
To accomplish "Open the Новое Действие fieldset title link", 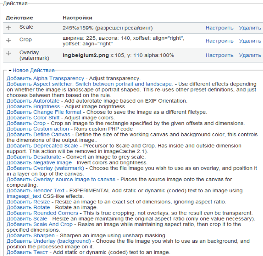I will [x=34, y=71].
